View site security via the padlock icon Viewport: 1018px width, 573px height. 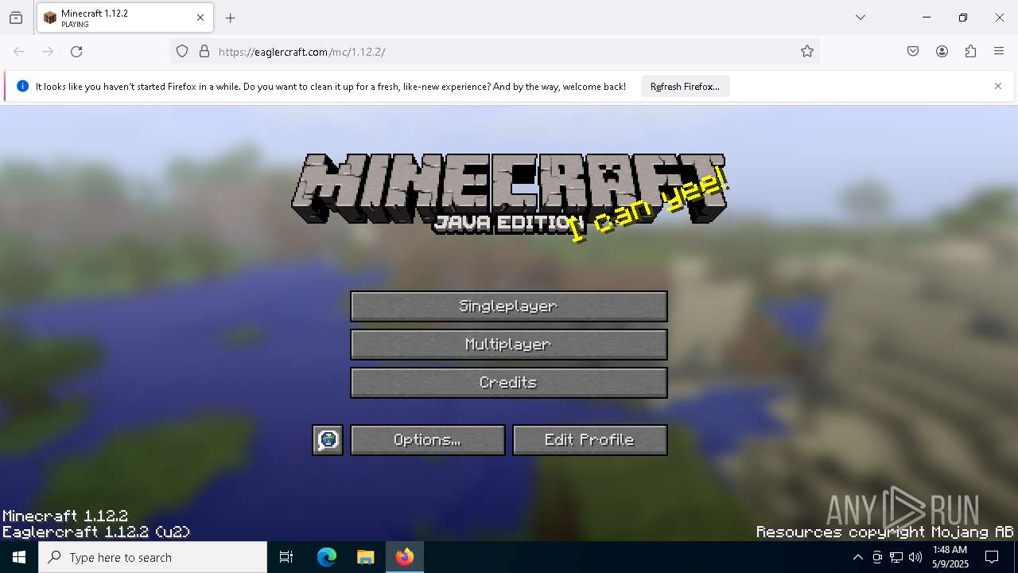(204, 52)
